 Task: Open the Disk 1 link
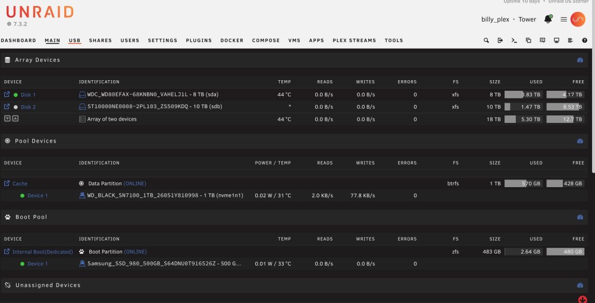[x=28, y=95]
